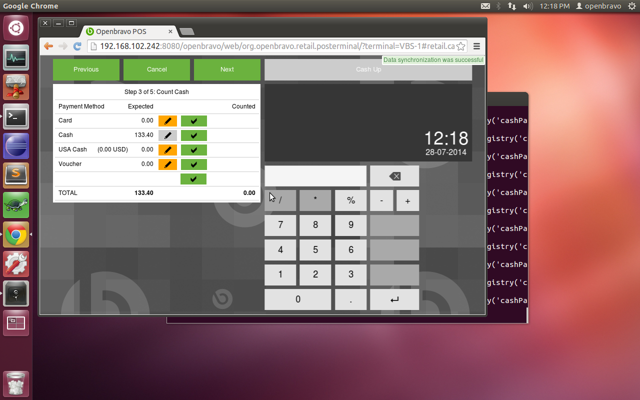Open the Terminal from the launcher
Screen dimensions: 640x400
click(x=16, y=116)
